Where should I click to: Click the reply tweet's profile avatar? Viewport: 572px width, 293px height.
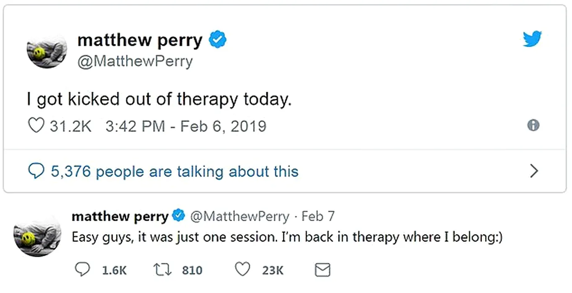(35, 237)
